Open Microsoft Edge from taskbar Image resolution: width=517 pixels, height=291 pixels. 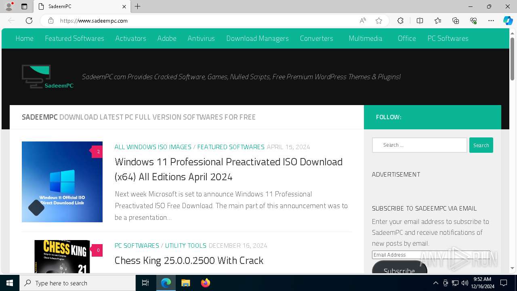166,283
